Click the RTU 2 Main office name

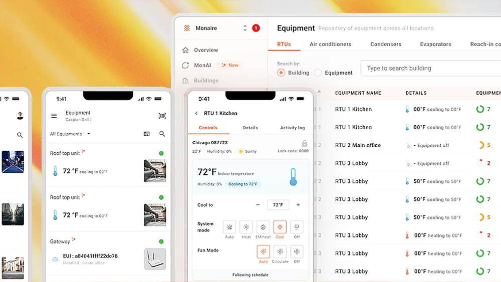(358, 145)
